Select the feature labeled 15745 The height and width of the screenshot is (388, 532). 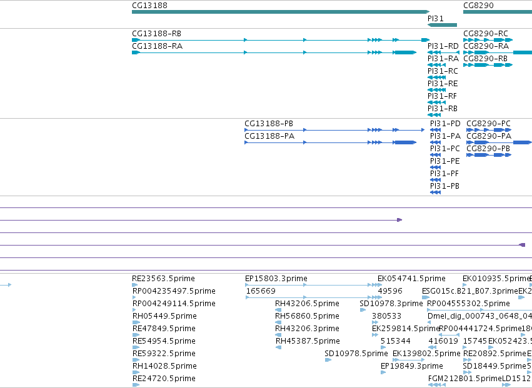[475, 342]
